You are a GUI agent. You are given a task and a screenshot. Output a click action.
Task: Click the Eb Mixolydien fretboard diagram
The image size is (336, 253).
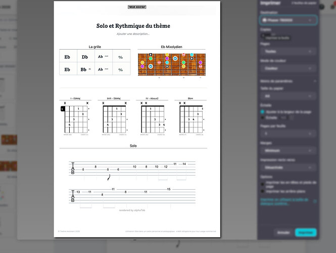coord(172,65)
